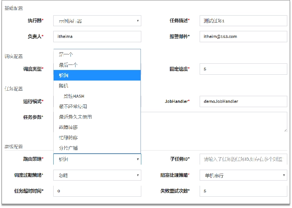Select 分片广播 option
Screen dimensions: 292x208
[97, 148]
